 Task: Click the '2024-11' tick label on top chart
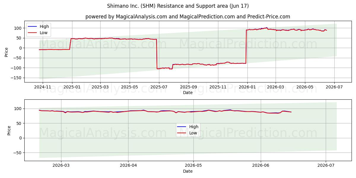tap(43, 87)
